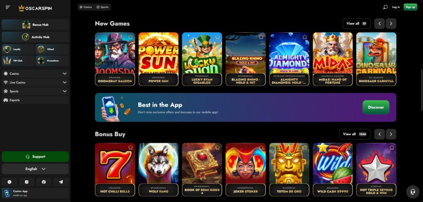Collapse sidebar with hamburger menu icon
Image resolution: width=423 pixels, height=202 pixels.
pos(7,7)
